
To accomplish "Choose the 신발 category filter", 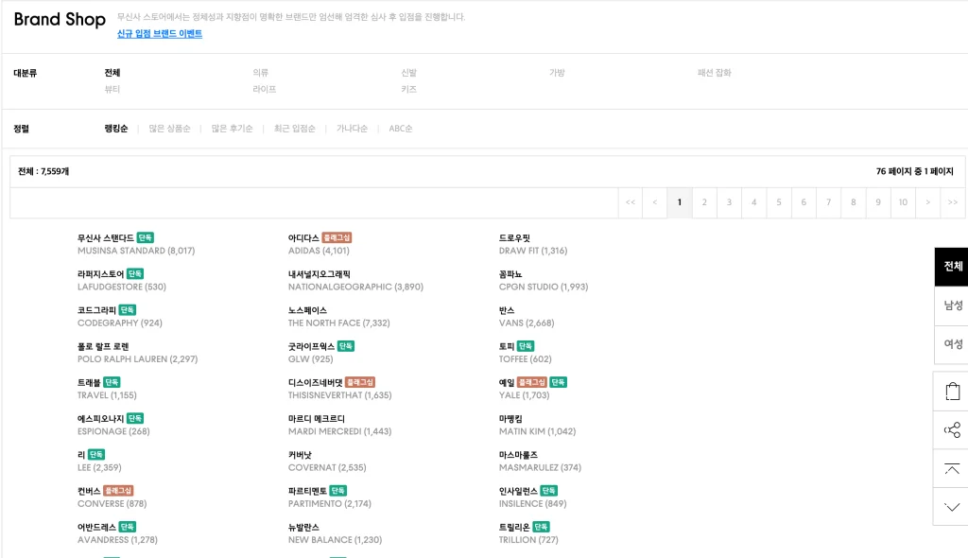I will 408,72.
